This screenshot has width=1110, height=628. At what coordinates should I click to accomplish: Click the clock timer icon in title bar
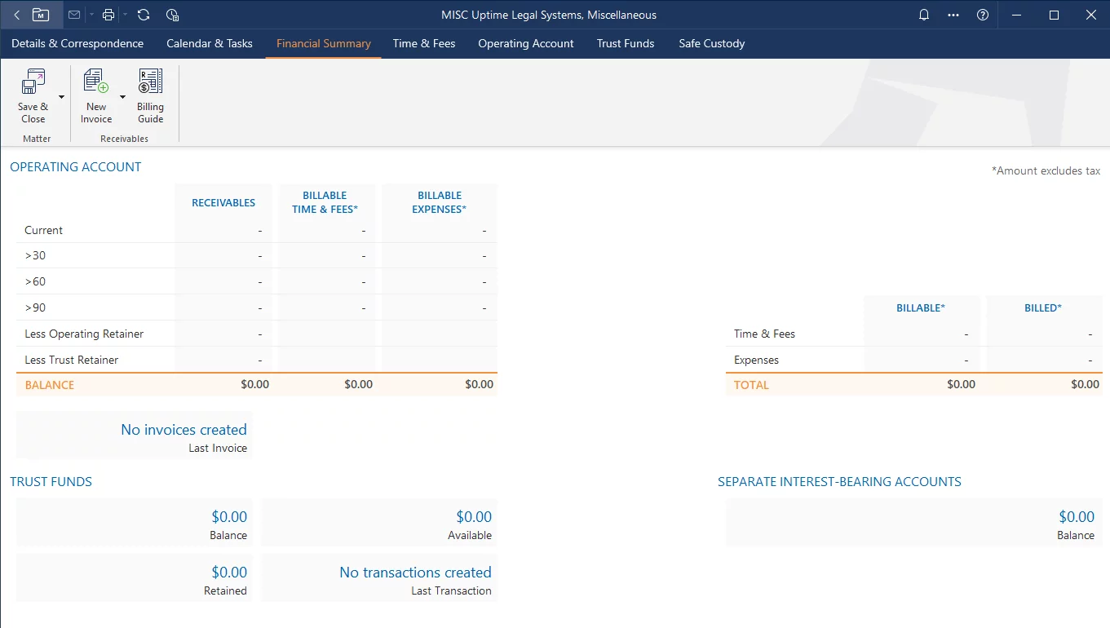pyautogui.click(x=172, y=15)
